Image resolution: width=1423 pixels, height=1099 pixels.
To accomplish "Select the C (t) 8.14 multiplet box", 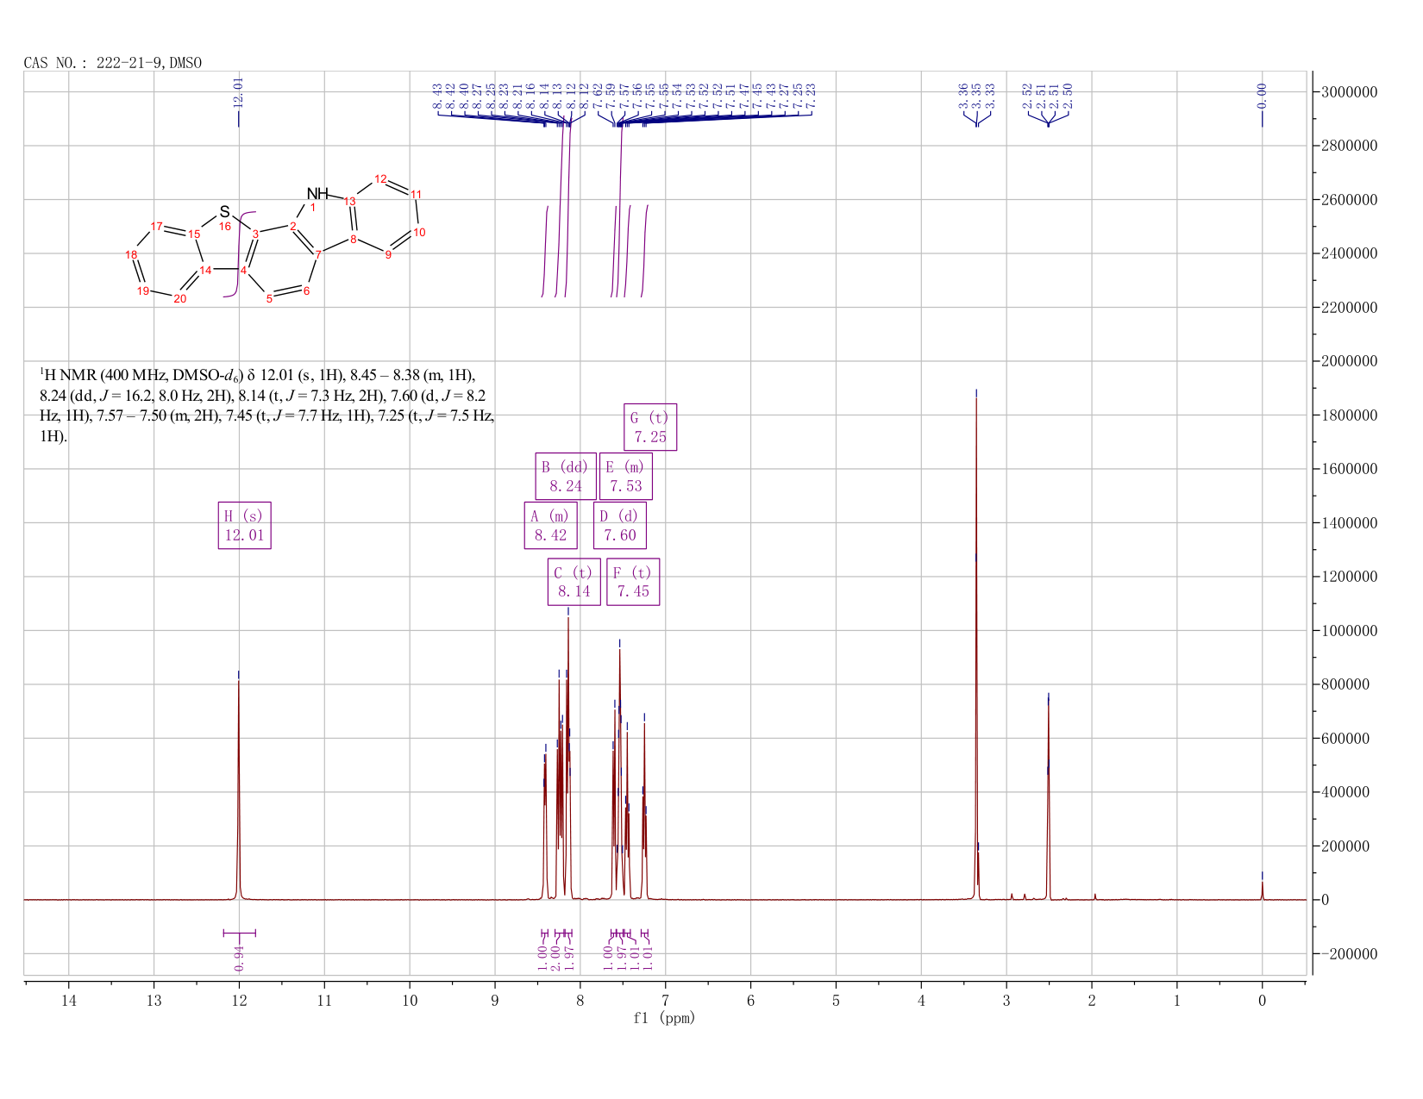I will (x=574, y=582).
